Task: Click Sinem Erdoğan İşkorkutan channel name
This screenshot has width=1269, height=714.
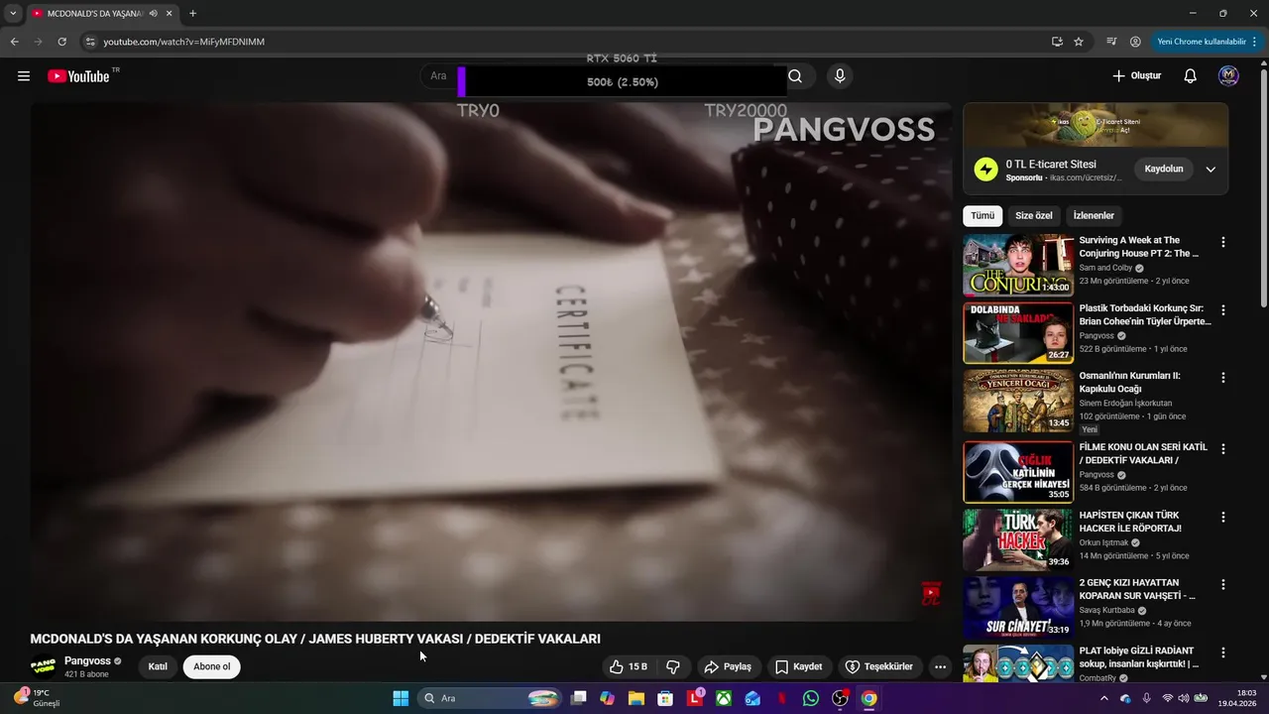Action: [1125, 404]
